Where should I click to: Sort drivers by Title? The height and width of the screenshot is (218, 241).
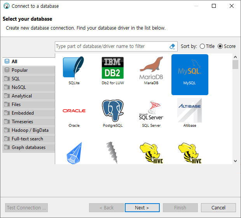click(207, 46)
